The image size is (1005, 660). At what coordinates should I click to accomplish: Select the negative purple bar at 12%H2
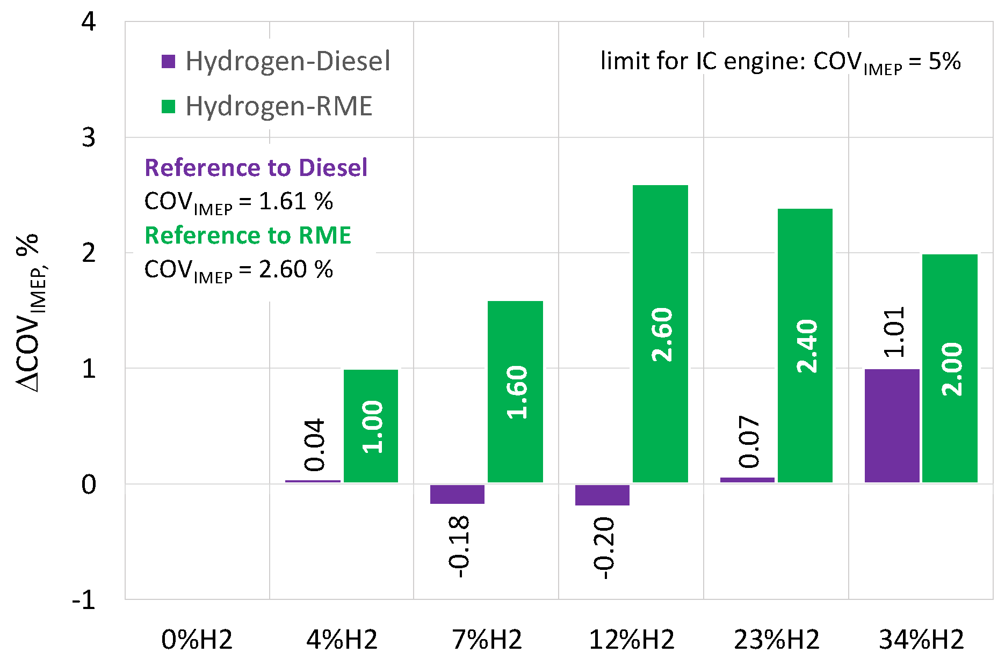602,495
